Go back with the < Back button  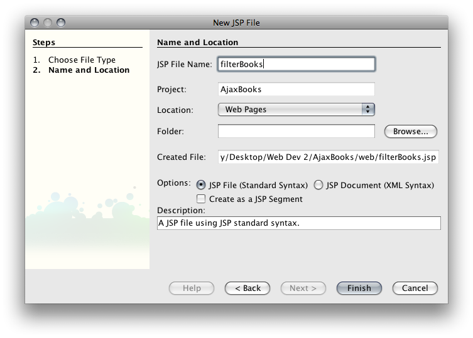pos(247,288)
